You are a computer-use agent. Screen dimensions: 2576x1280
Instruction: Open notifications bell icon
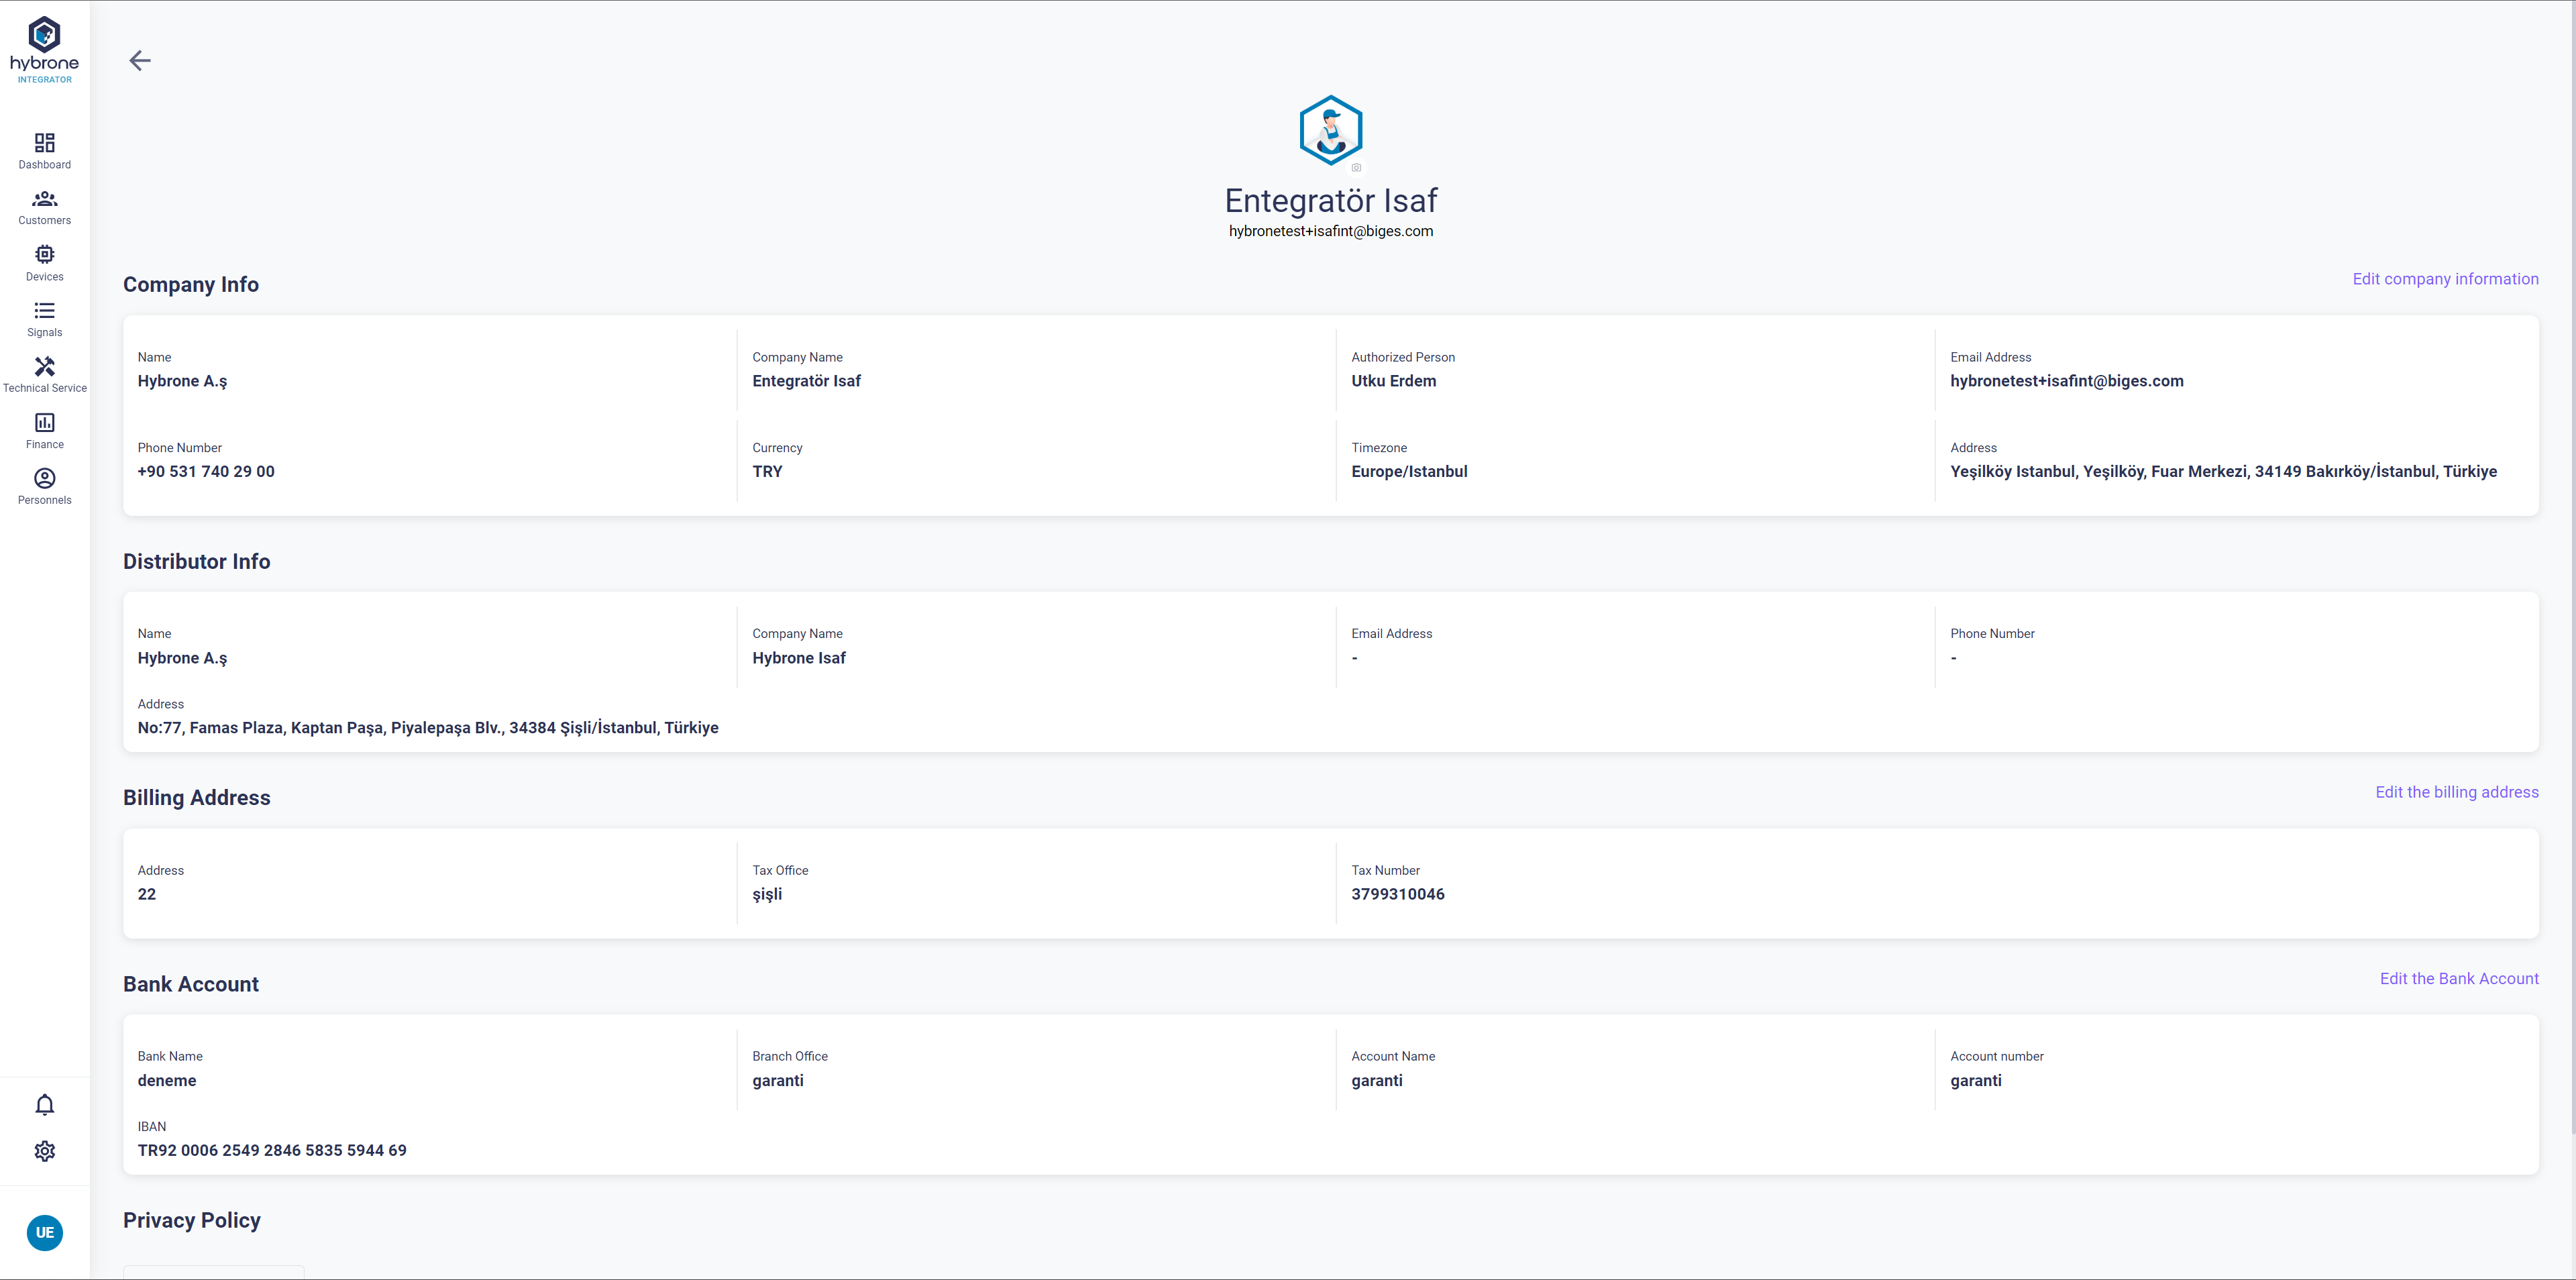(x=44, y=1105)
